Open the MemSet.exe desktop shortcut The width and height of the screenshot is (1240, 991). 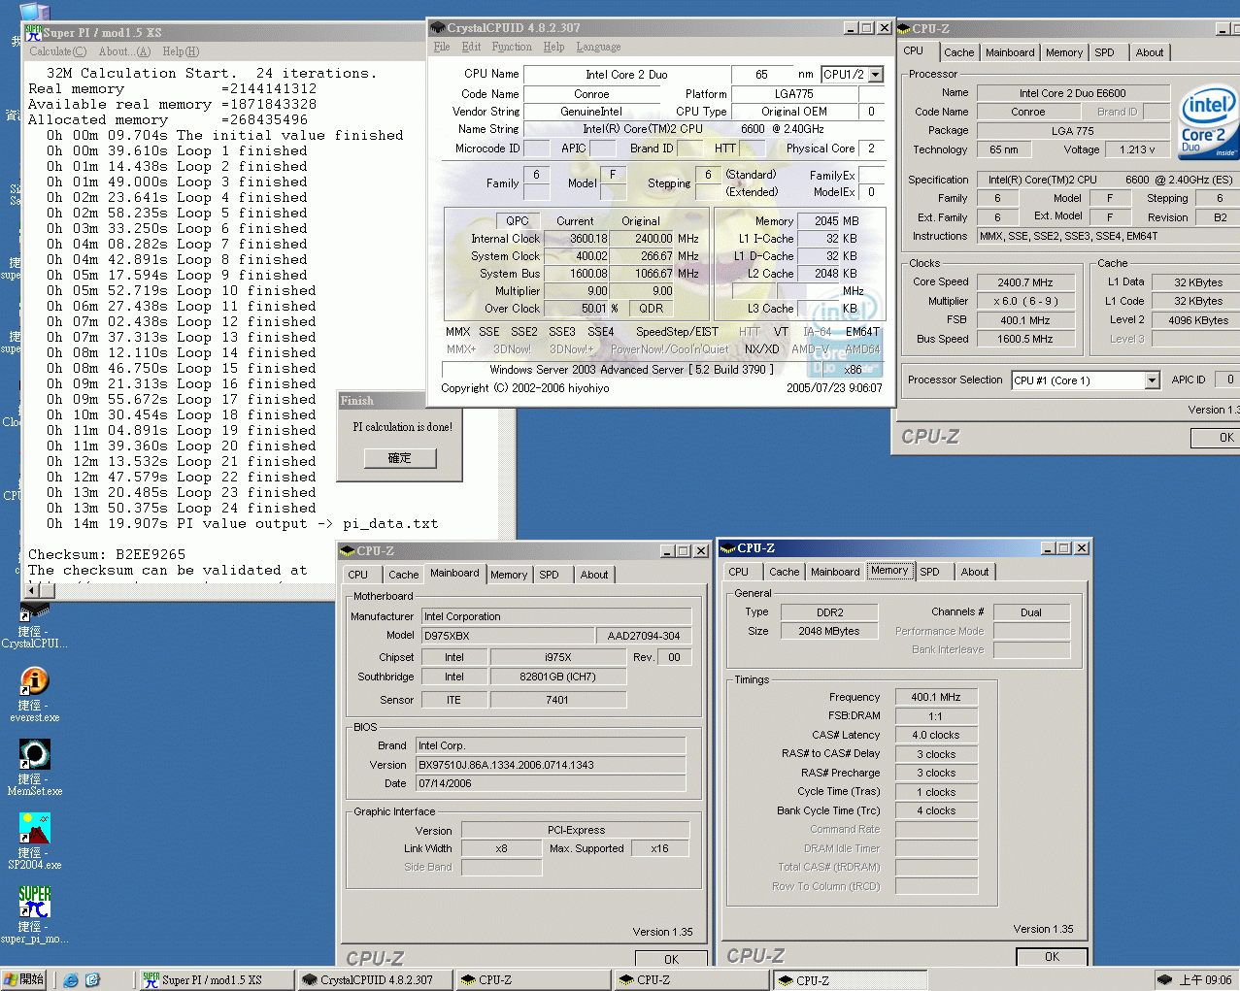pyautogui.click(x=34, y=768)
